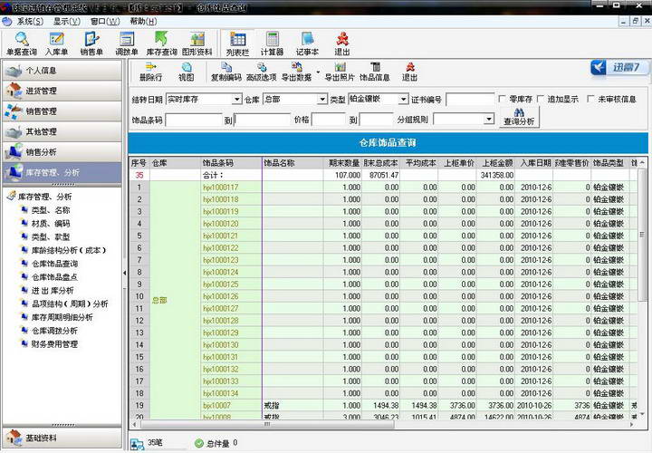Image resolution: width=652 pixels, height=453 pixels.
Task: Open the 销售分析 sidebar section
Action: point(62,152)
